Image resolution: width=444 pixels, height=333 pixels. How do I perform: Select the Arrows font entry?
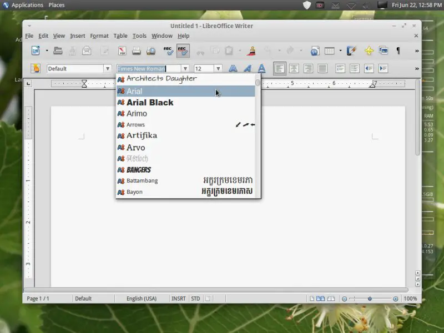[x=186, y=124]
